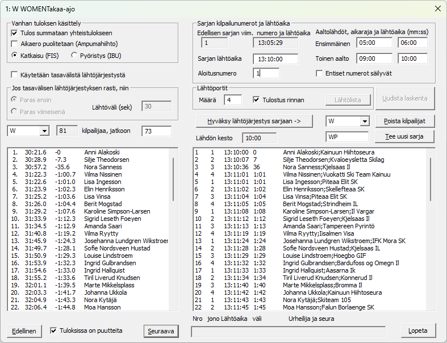Screen dimensions: 447x343
Task: Click the 'Tee uusi sarja' button
Action: click(405, 136)
